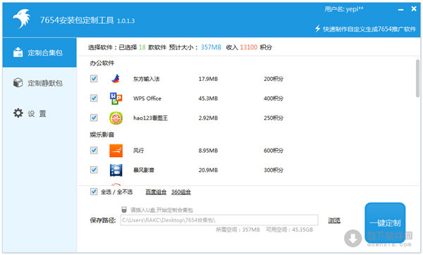Click the 7654 eagle logo icon

(x=22, y=18)
